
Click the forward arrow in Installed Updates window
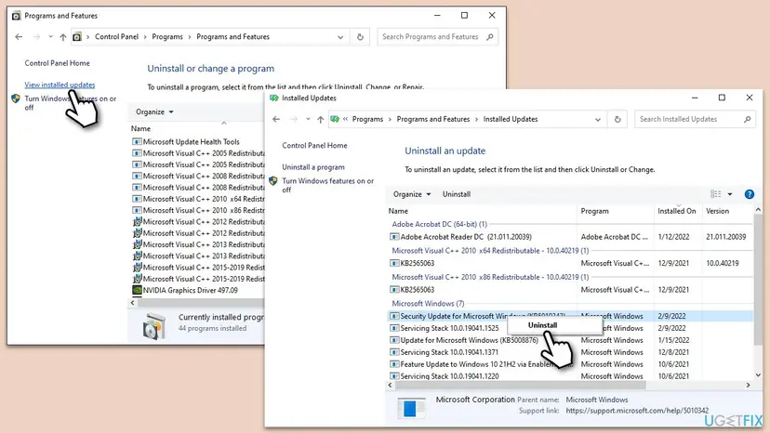pyautogui.click(x=294, y=119)
